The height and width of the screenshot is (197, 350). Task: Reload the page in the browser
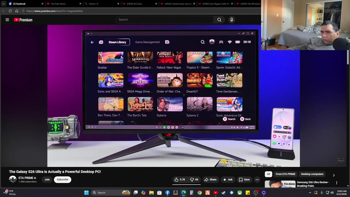tap(10, 11)
